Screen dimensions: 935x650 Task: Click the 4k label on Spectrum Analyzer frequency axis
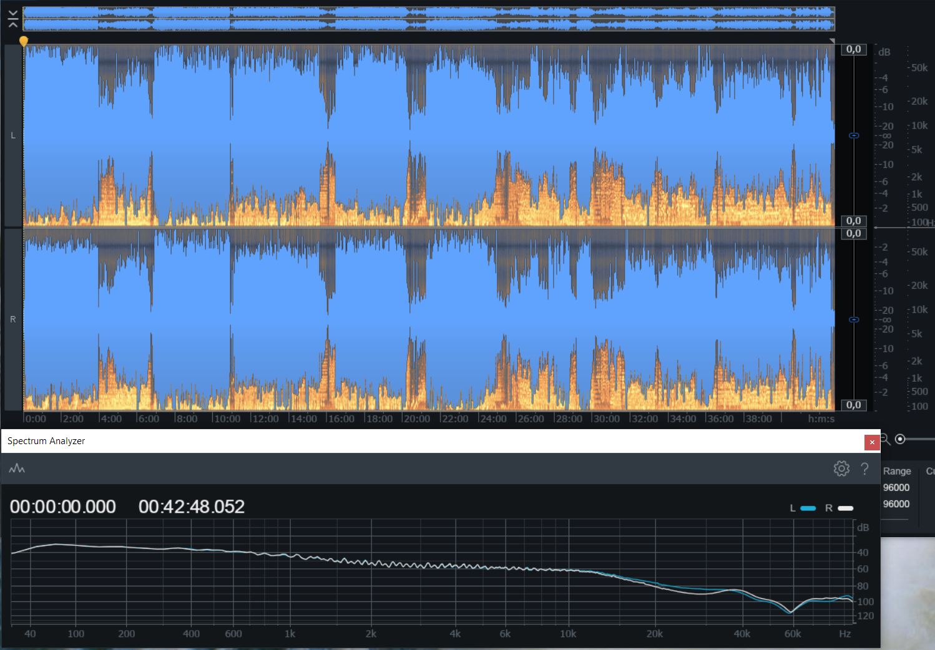455,634
